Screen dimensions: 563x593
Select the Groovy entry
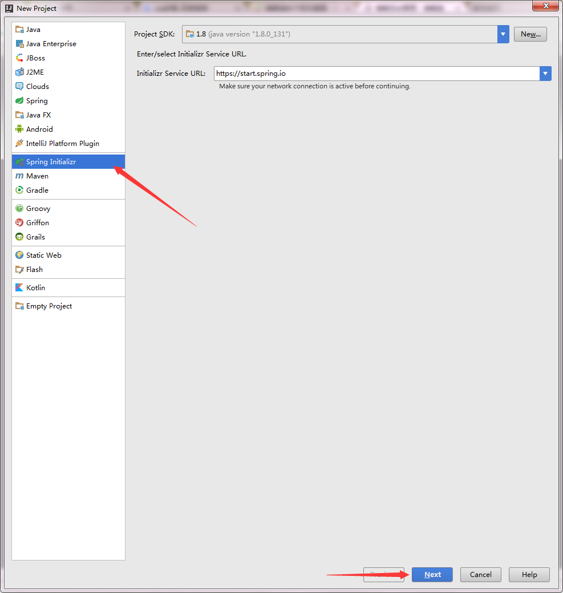point(68,208)
